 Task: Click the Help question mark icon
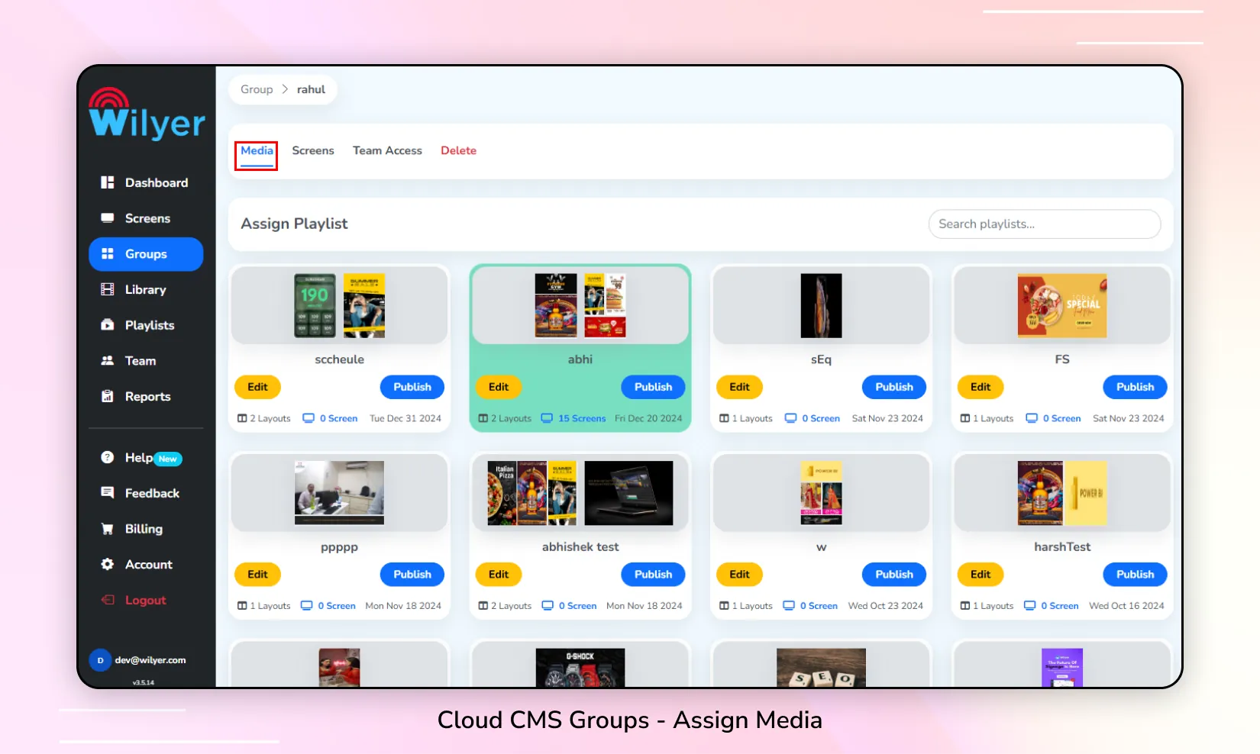(108, 457)
